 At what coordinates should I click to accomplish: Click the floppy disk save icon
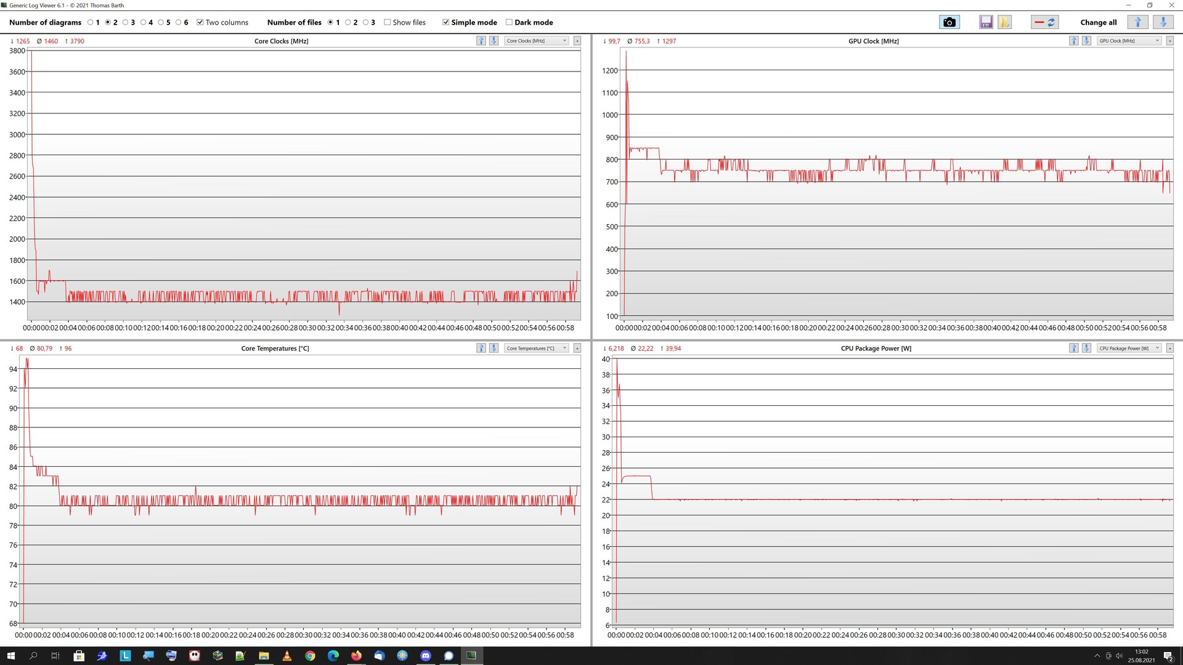click(x=986, y=22)
